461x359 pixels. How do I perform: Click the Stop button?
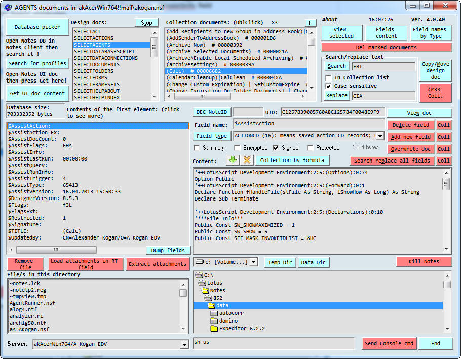point(146,23)
